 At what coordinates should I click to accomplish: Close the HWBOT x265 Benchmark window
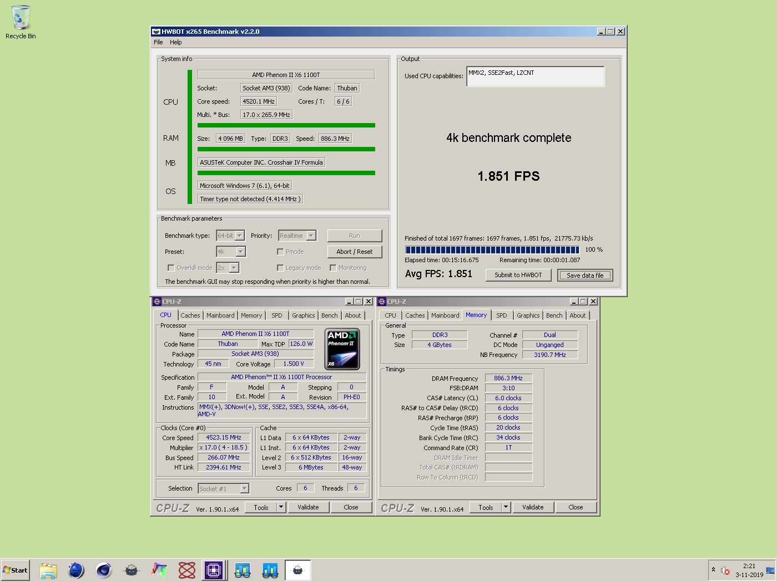(x=620, y=32)
